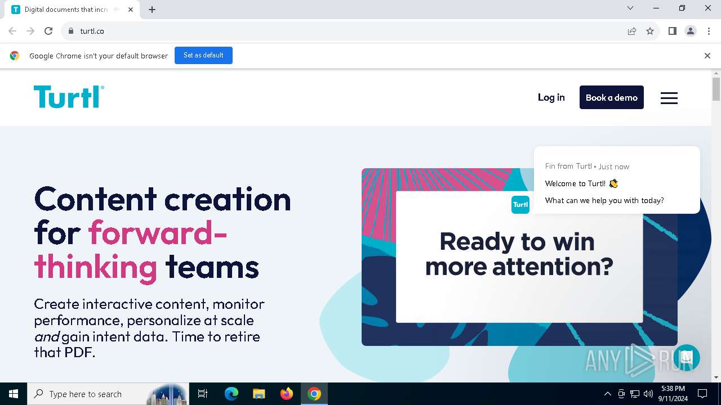Viewport: 721px width, 405px height.
Task: Expand the tab search chevron
Action: click(x=630, y=8)
